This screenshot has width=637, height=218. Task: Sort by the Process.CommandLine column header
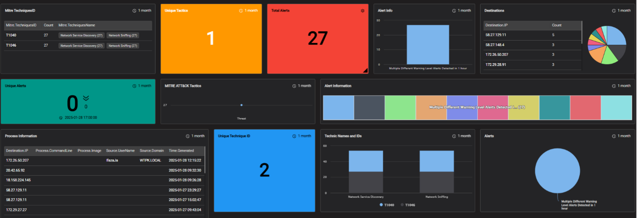[x=54, y=150]
